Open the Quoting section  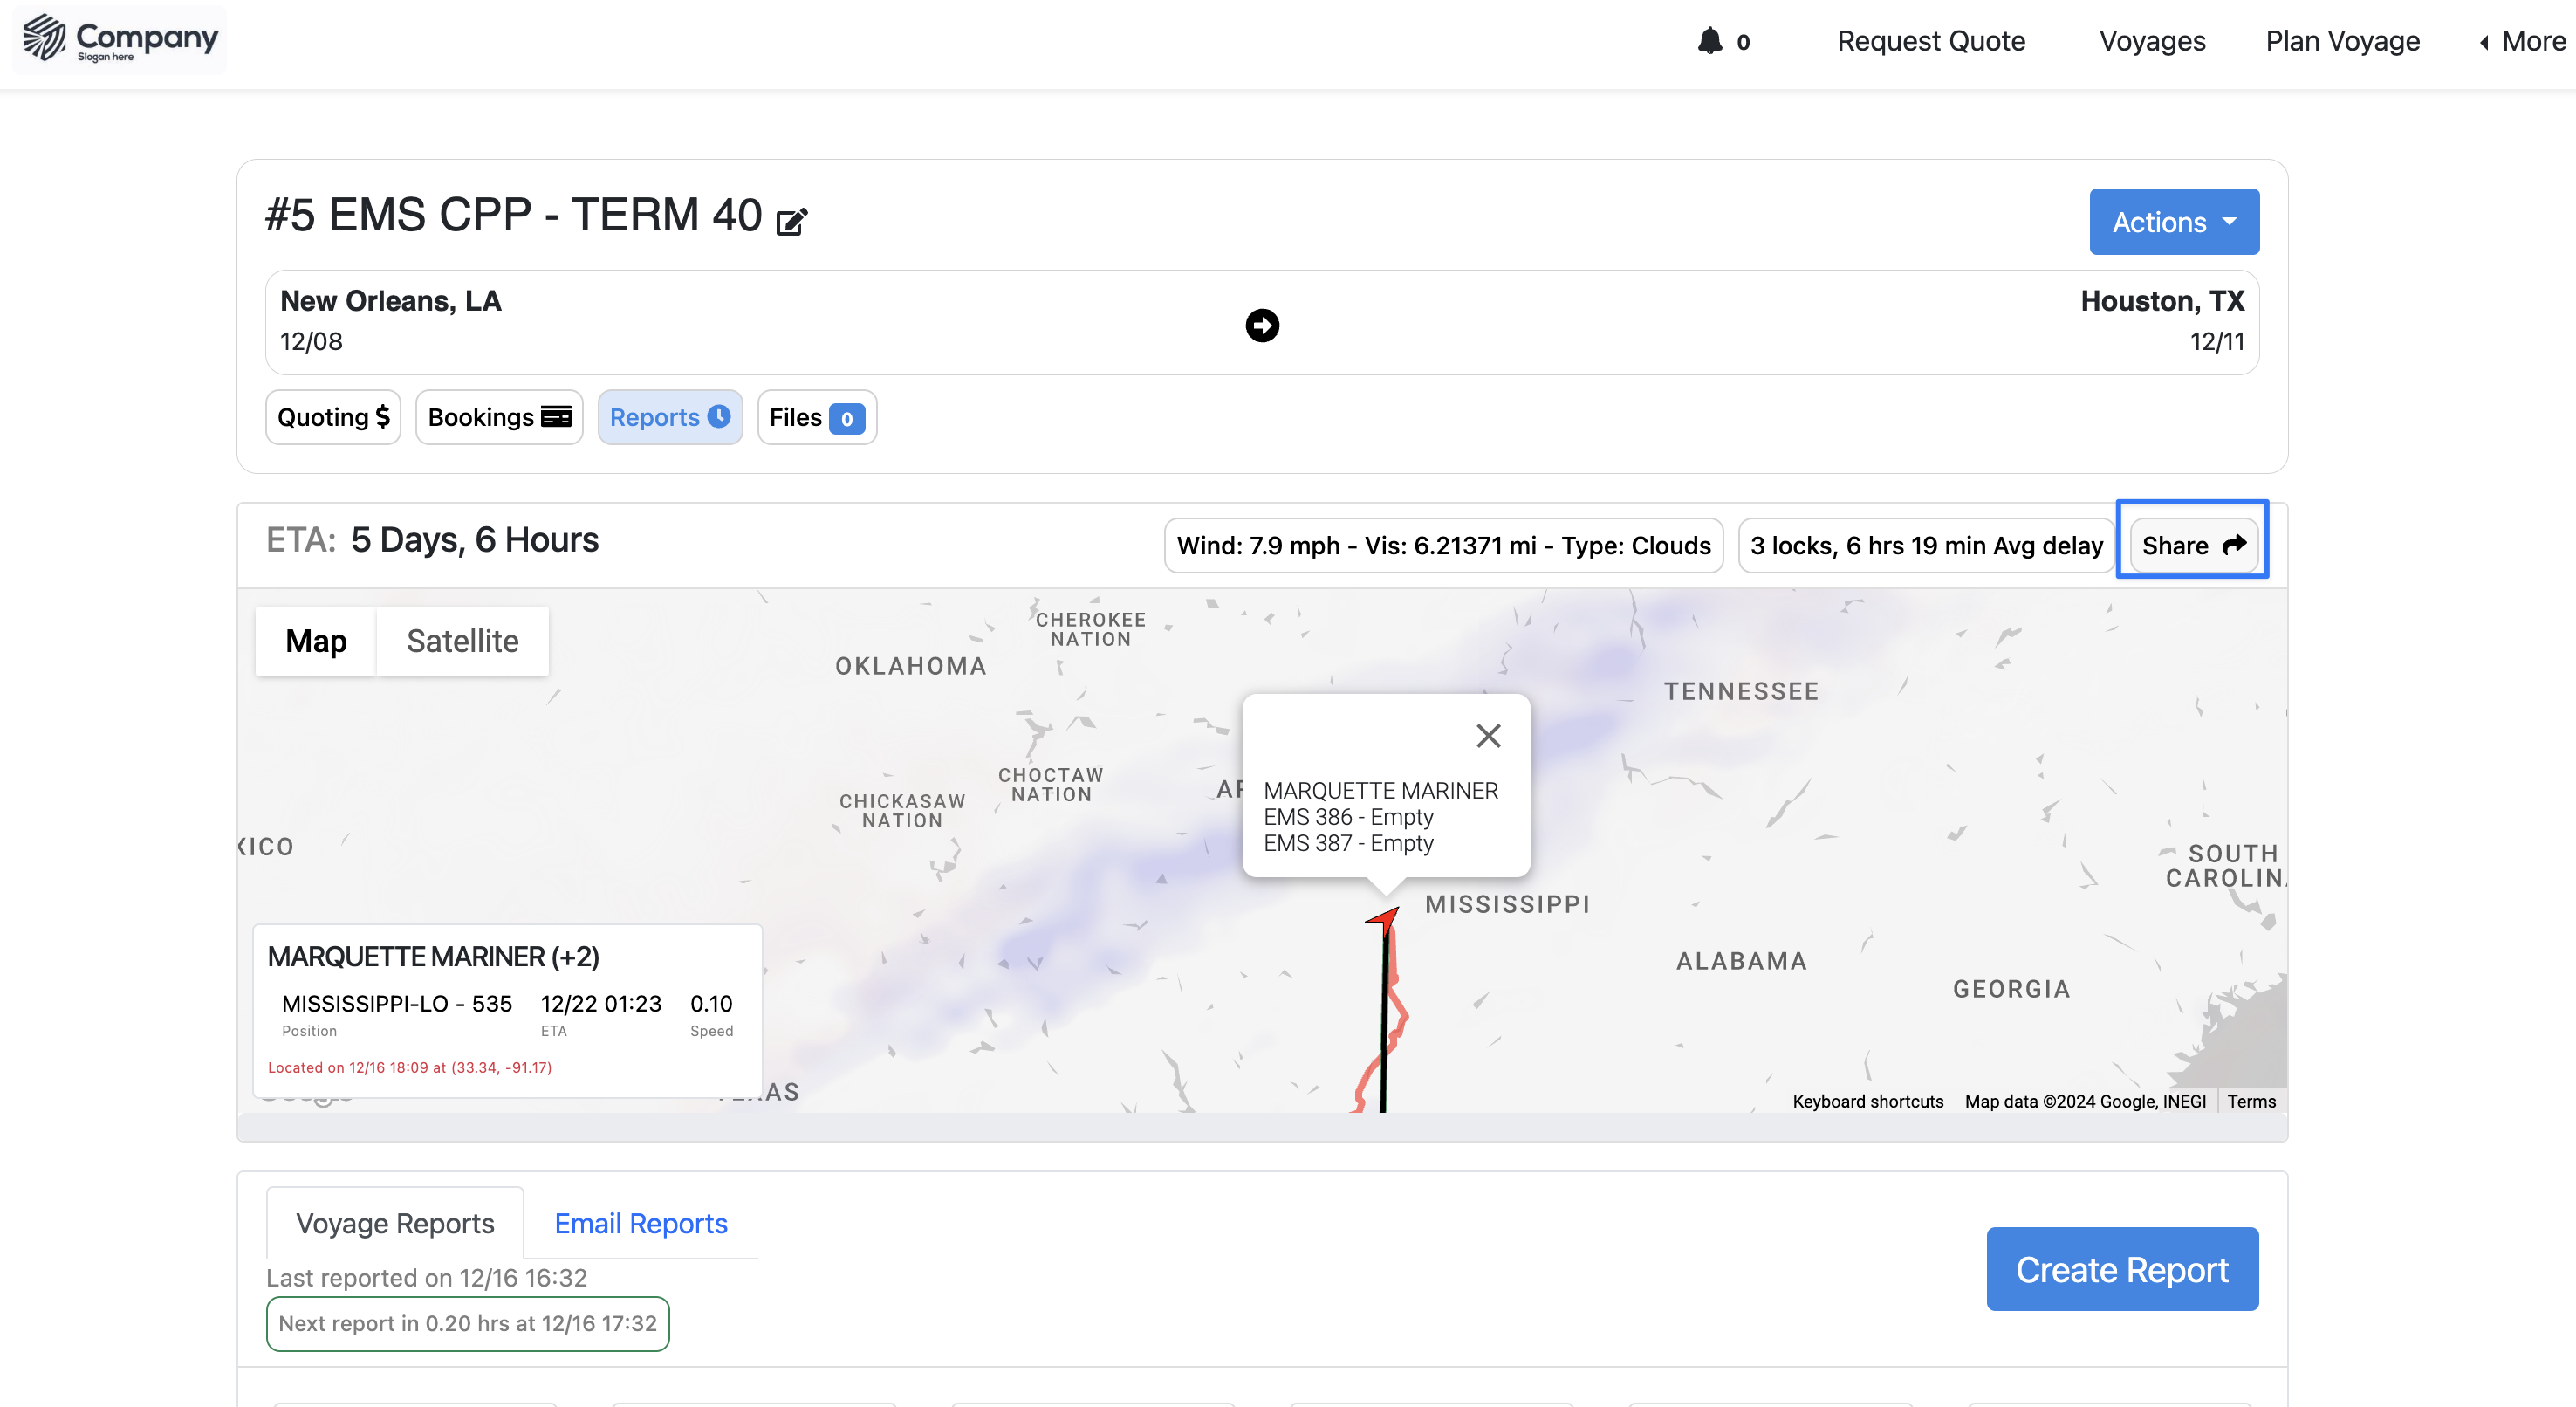(x=333, y=417)
